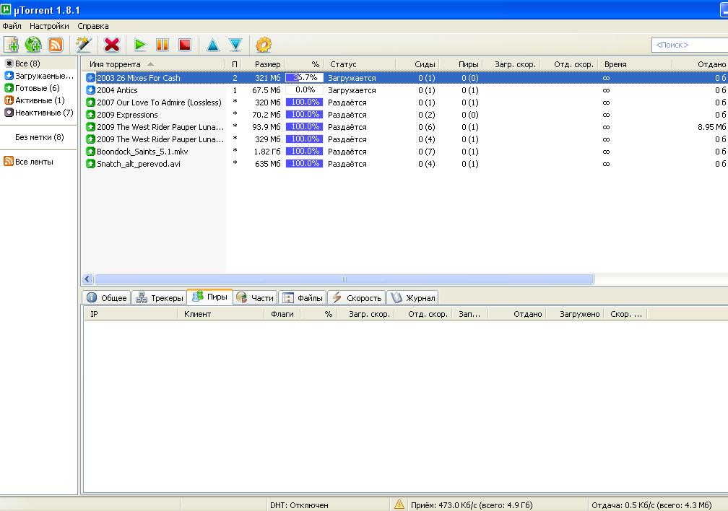The width and height of the screenshot is (728, 511).
Task: Sort torrent list by Пиры column
Action: click(x=461, y=64)
